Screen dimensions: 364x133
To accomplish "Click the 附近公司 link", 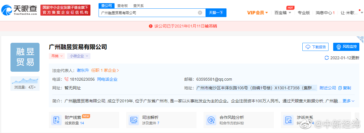I will [328, 88].
